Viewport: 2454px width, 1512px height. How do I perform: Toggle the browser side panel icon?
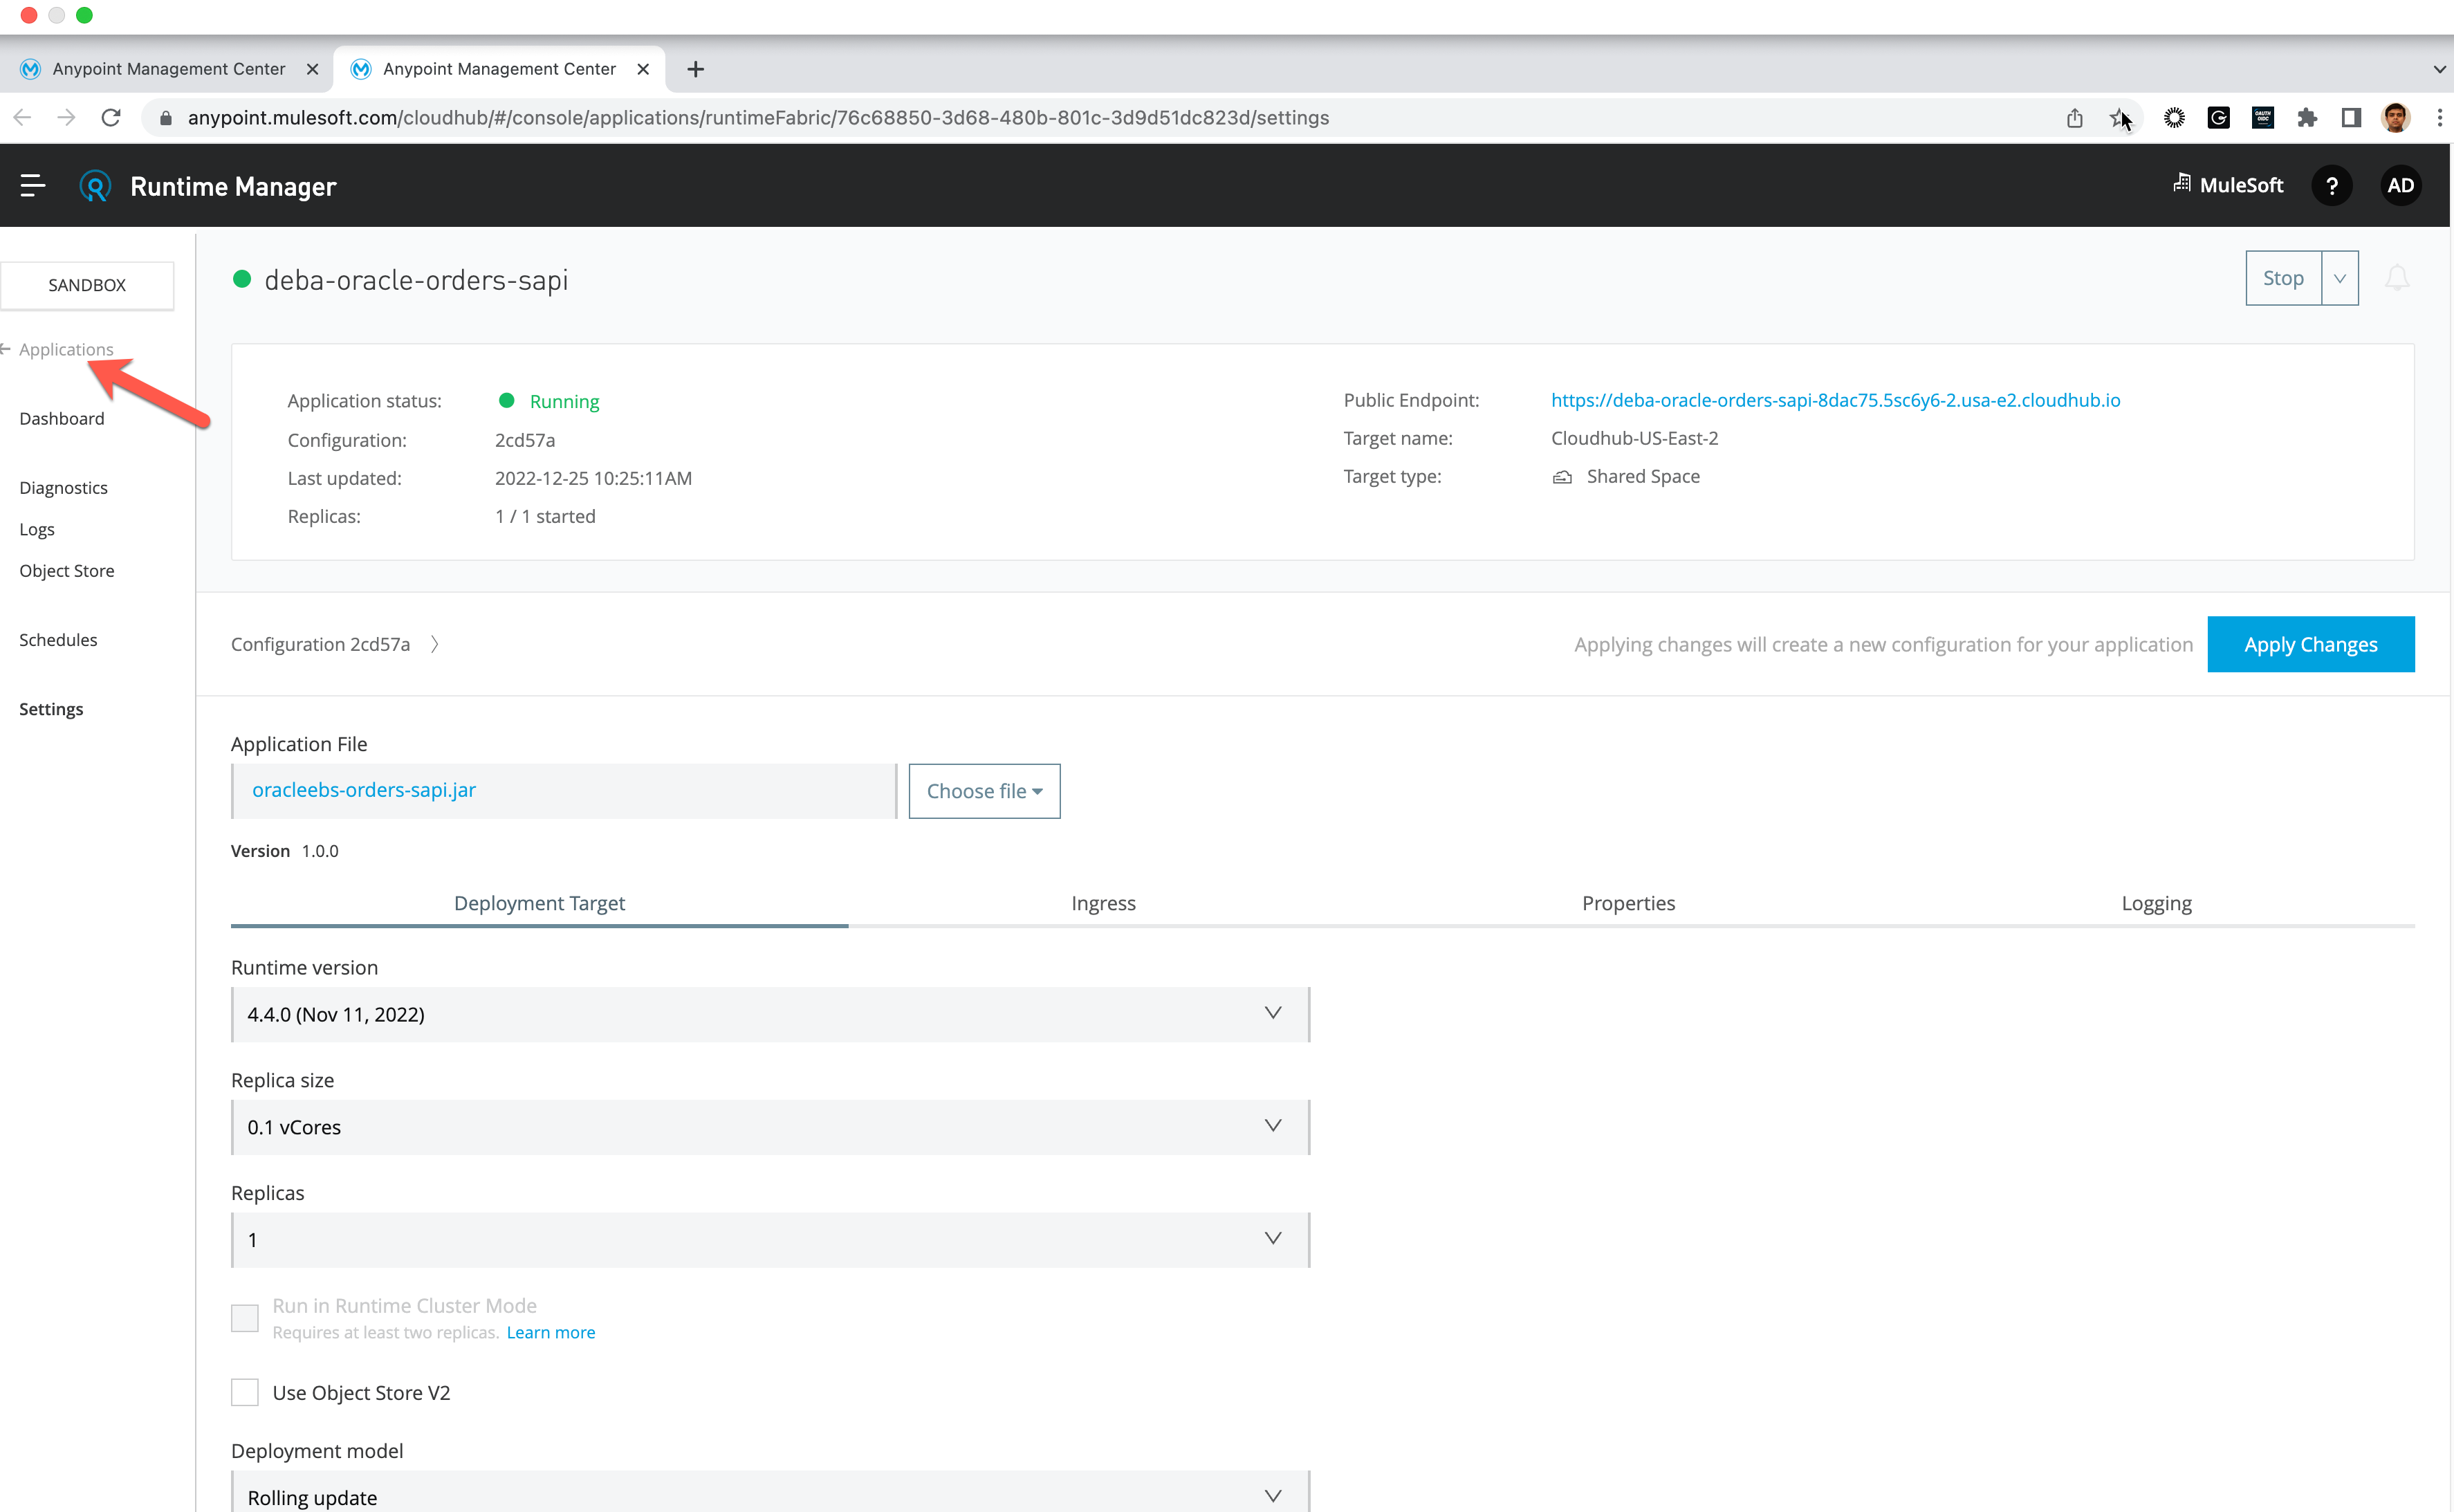[2351, 118]
